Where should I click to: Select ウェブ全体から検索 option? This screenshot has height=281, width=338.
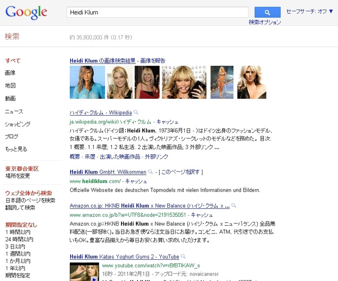pyautogui.click(x=29, y=193)
